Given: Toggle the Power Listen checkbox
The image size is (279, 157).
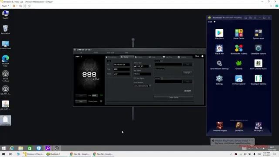Looking at the screenshot, I should (101, 101).
